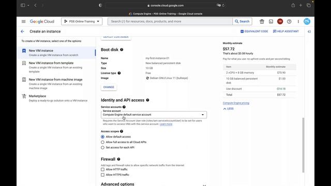Select Allow default access radio
The width and height of the screenshot is (331, 186).
pyautogui.click(x=102, y=136)
